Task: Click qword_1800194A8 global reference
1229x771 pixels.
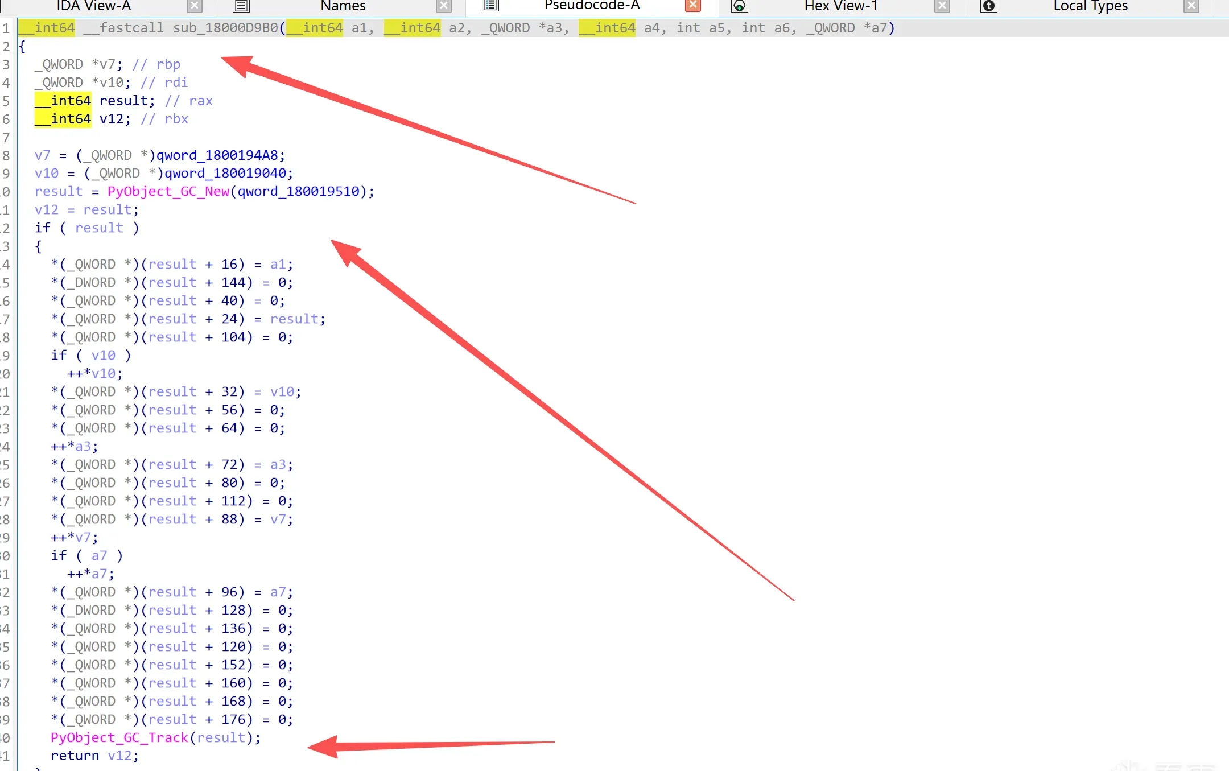Action: pos(217,155)
